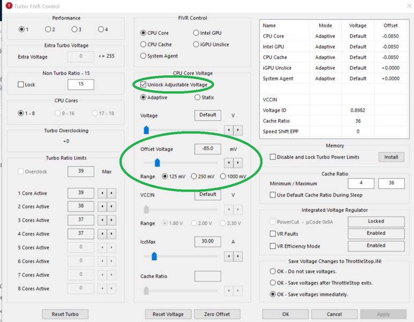
Task: Click the CPU Core row in voltage table
Action: [x=334, y=36]
